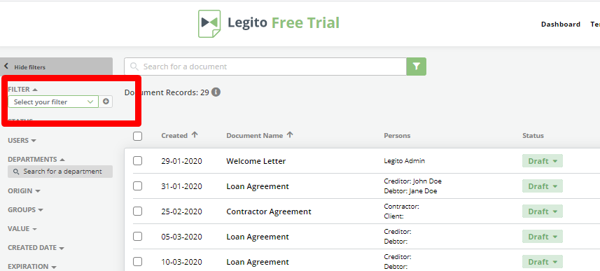Screen dimensions: 600x271
Task: Expand the USERS filter section
Action: 22,141
